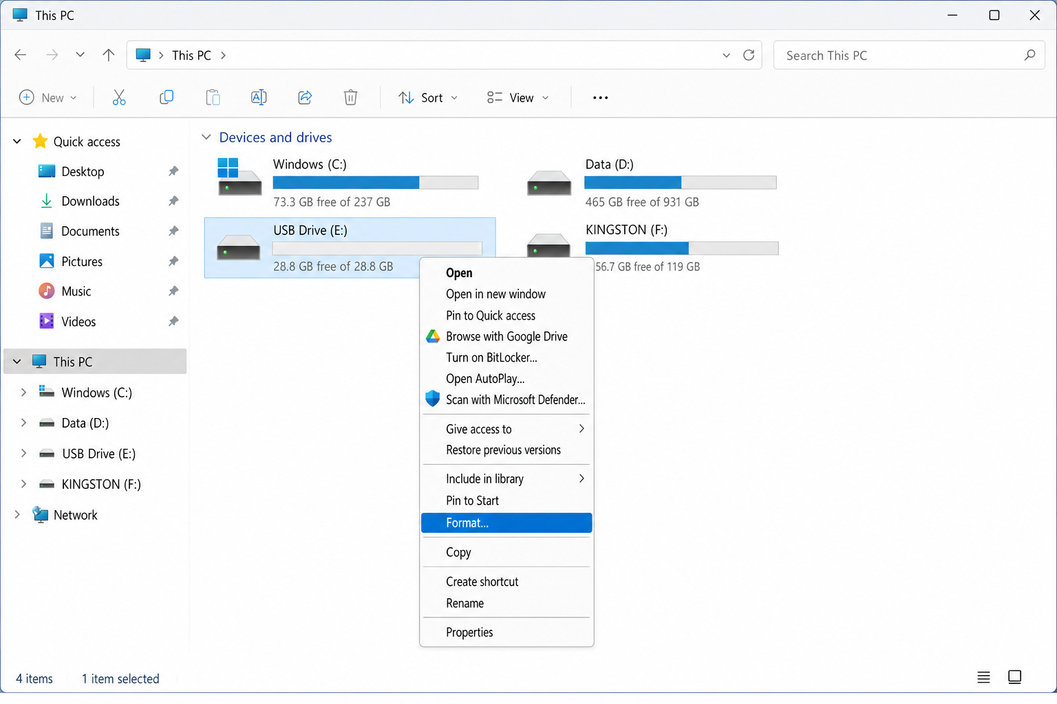Click the search magnifier icon
The width and height of the screenshot is (1057, 704).
[1029, 55]
